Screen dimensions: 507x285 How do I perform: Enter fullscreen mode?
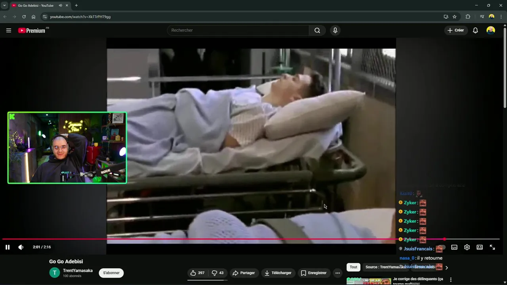coord(492,247)
